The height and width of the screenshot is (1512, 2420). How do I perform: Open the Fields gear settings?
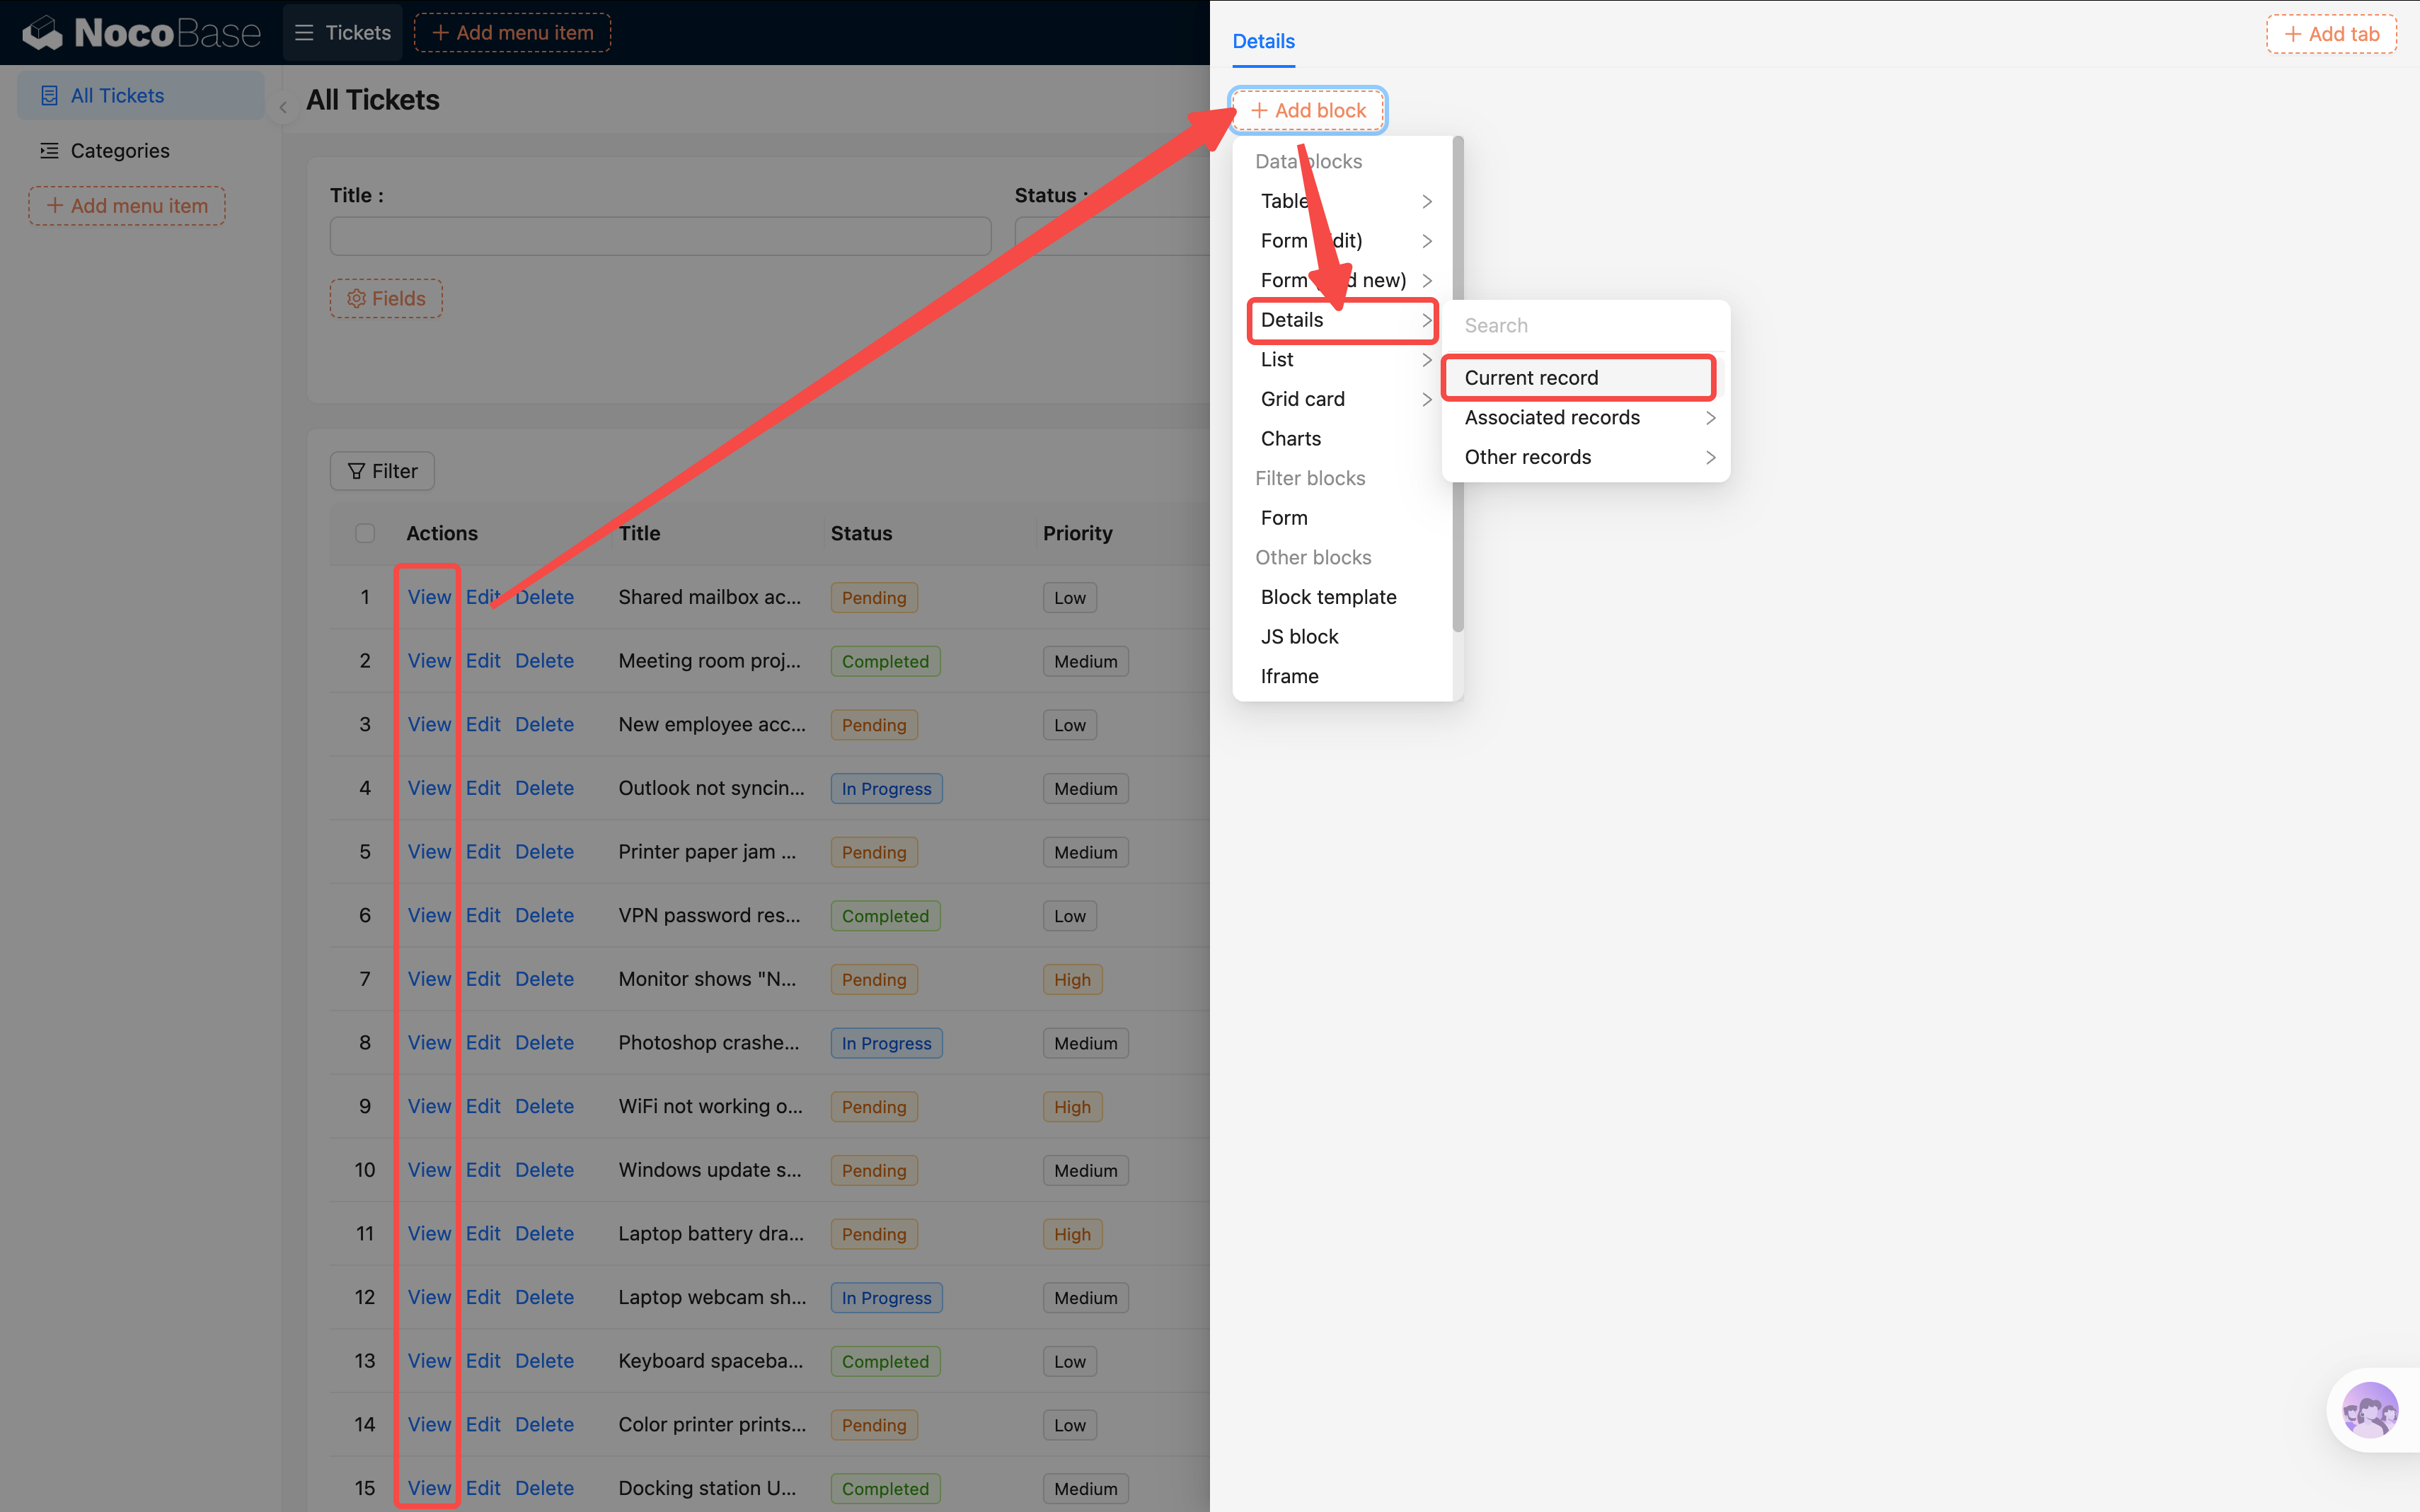point(386,299)
